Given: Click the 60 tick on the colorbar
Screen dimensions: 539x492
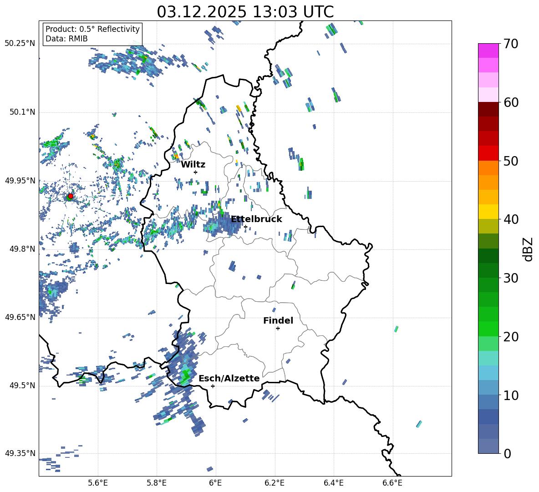Looking at the screenshot, I should point(510,102).
